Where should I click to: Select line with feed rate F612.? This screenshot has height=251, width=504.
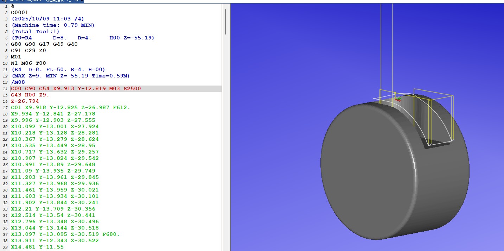point(70,108)
